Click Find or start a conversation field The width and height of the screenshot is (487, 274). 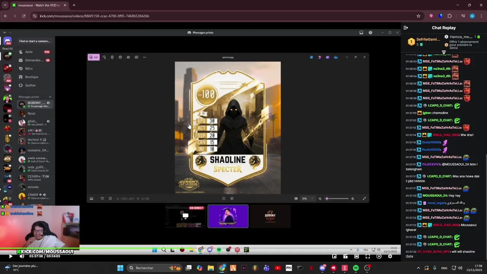(x=35, y=41)
